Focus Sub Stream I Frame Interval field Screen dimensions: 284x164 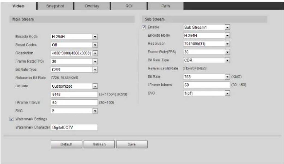click(207, 85)
